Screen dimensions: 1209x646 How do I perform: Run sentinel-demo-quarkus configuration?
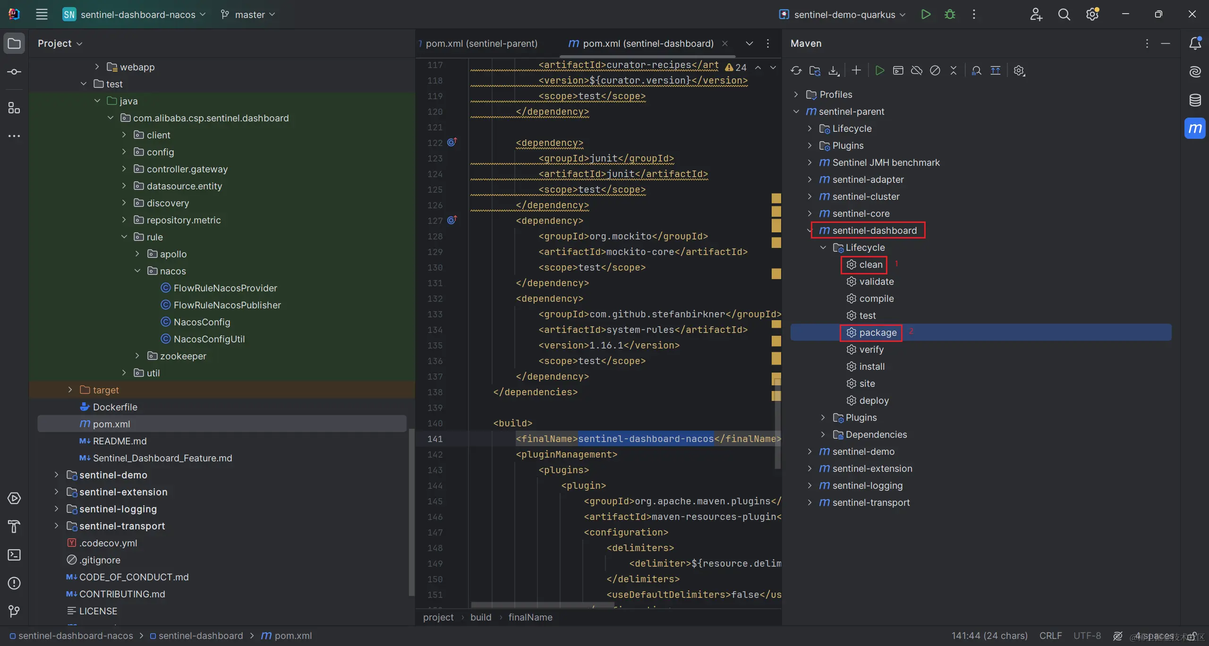pos(926,14)
